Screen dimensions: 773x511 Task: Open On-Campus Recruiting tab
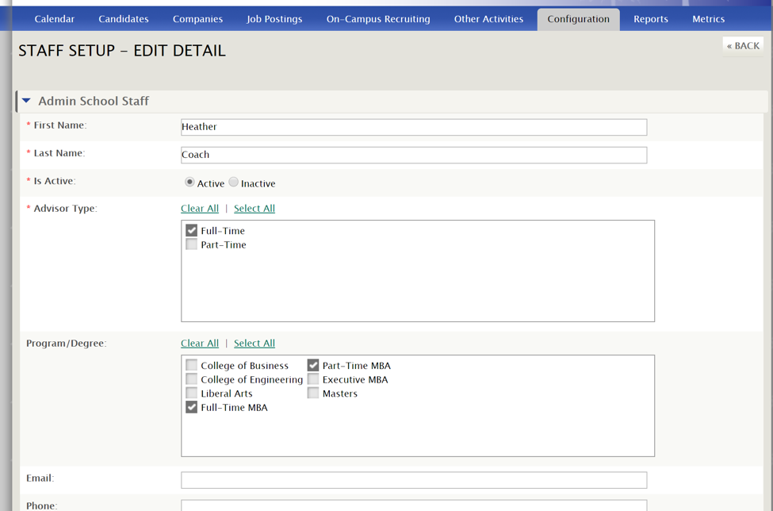click(378, 19)
